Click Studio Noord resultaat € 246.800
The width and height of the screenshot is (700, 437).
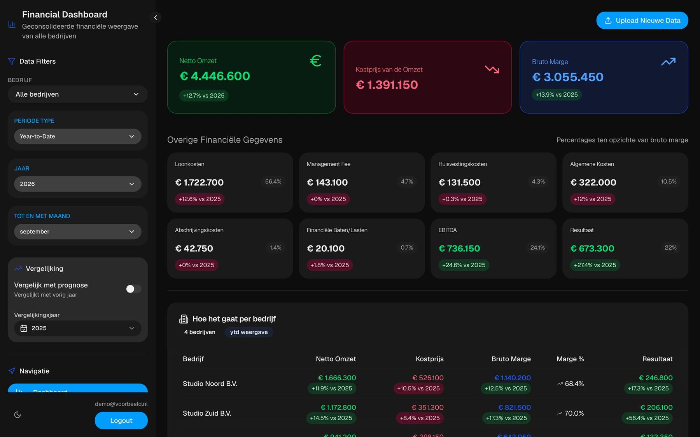tap(656, 378)
